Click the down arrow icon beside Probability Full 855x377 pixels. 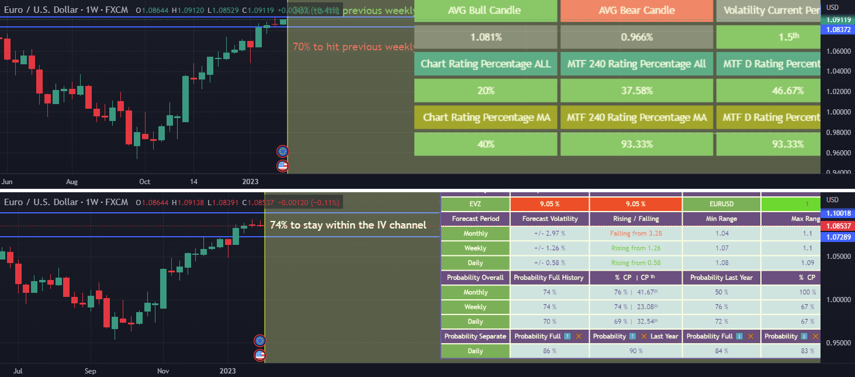tap(739, 337)
